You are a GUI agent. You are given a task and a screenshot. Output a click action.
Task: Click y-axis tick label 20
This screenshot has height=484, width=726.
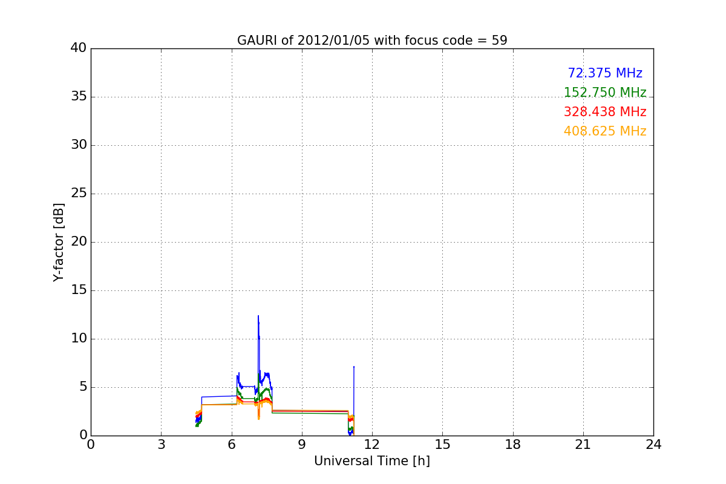click(79, 242)
